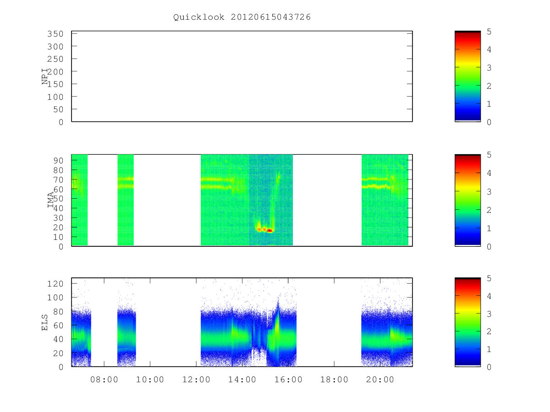Click the '16:00' time axis label
The height and width of the screenshot is (412, 550).
[288, 379]
